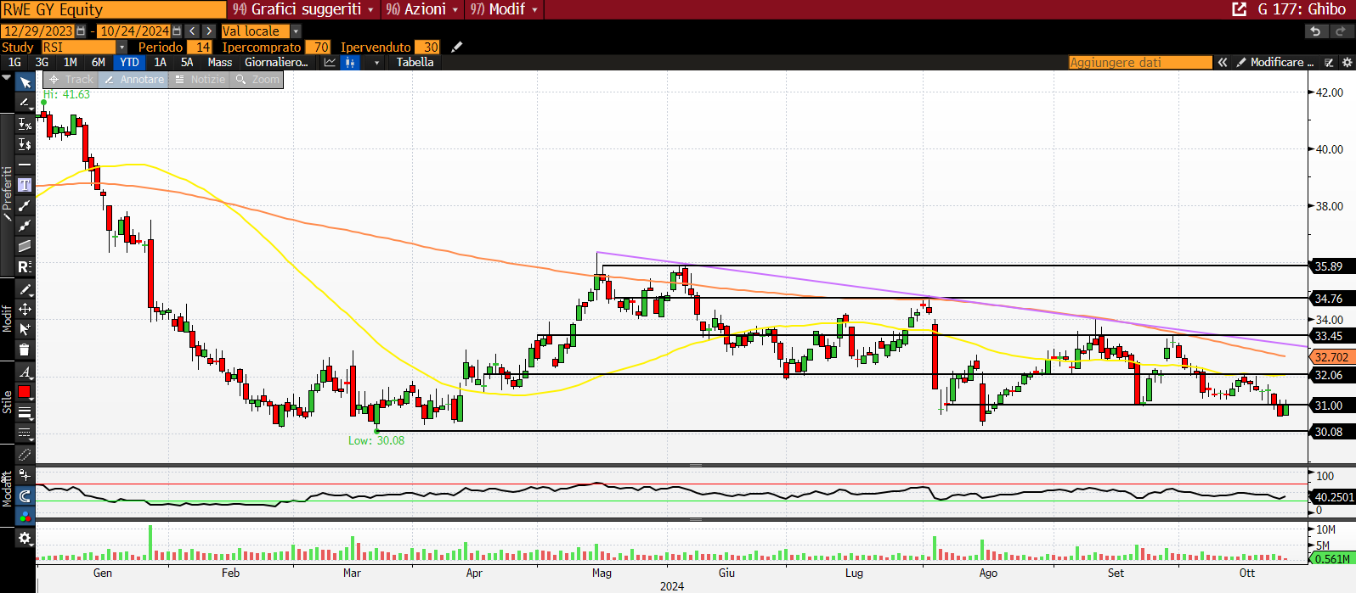The height and width of the screenshot is (593, 1356).
Task: Go to previous date range
Action: point(192,31)
